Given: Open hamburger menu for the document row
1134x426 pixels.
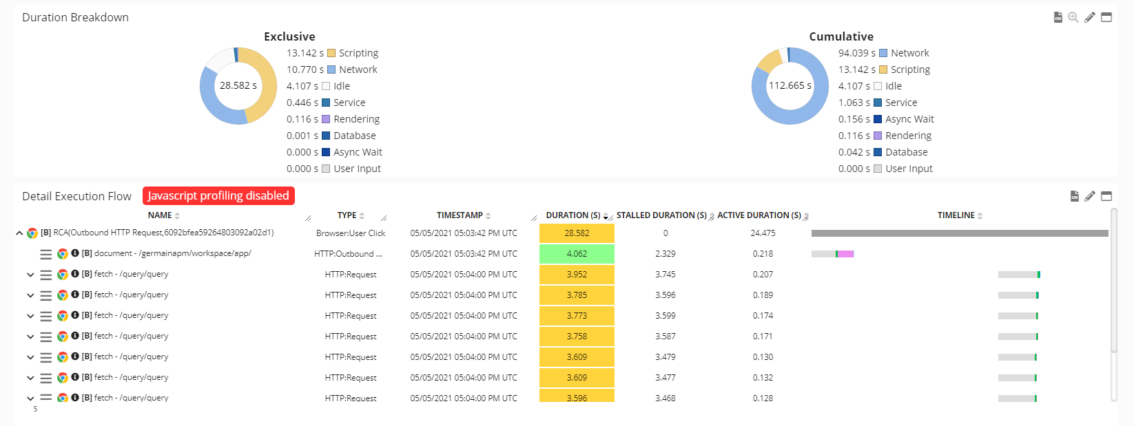Looking at the screenshot, I should 46,254.
